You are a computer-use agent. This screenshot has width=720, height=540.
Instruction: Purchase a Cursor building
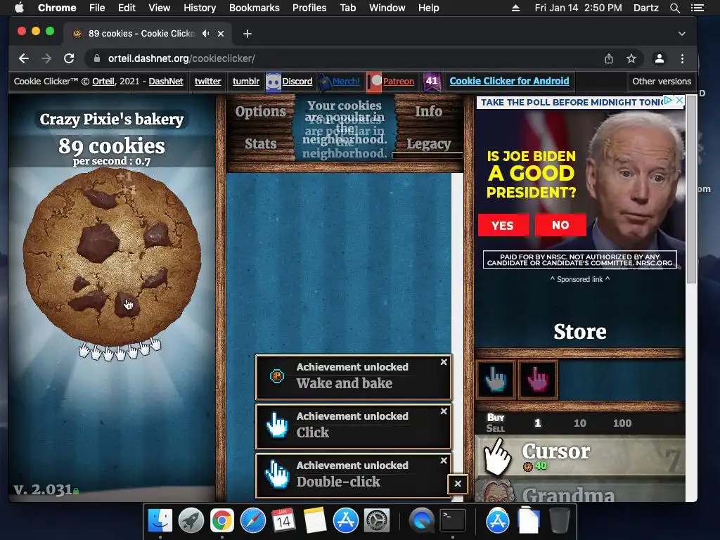click(x=580, y=456)
